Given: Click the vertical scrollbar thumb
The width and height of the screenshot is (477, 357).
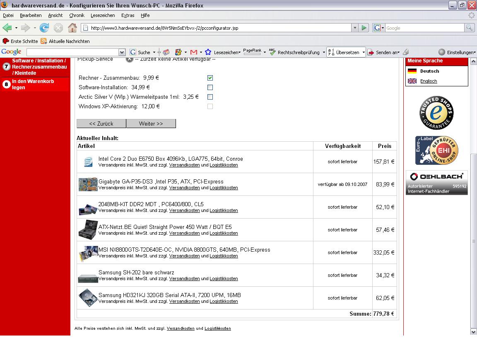Looking at the screenshot, I should point(473,241).
